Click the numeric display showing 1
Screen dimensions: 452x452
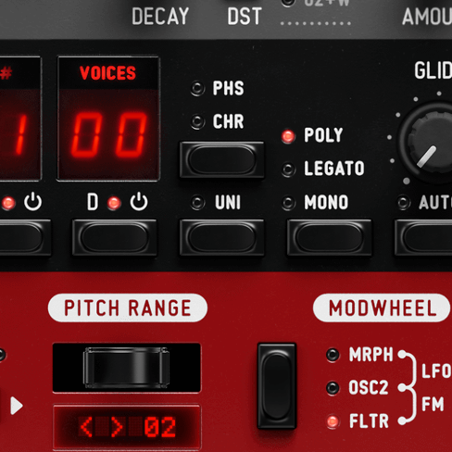point(20,135)
